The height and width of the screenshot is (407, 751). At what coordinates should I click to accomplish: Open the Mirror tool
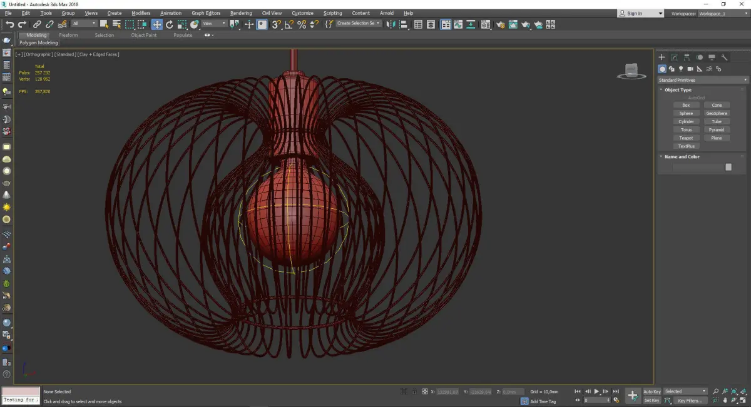391,24
